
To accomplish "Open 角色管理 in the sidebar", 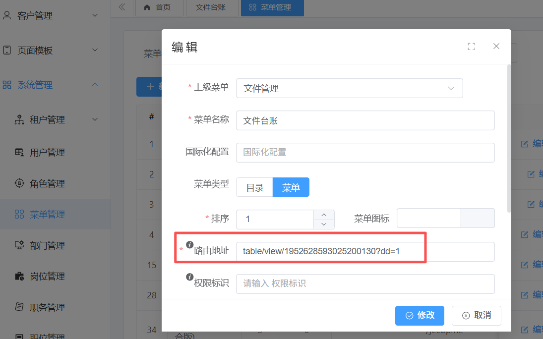I will click(47, 183).
